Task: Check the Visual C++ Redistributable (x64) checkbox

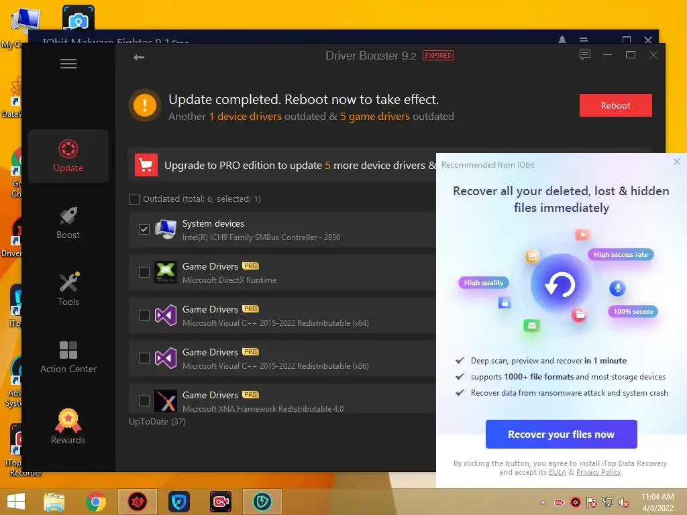Action: tap(144, 315)
